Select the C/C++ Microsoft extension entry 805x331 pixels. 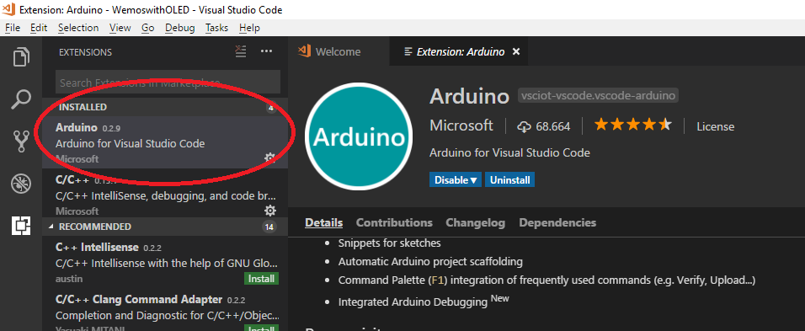(165, 194)
